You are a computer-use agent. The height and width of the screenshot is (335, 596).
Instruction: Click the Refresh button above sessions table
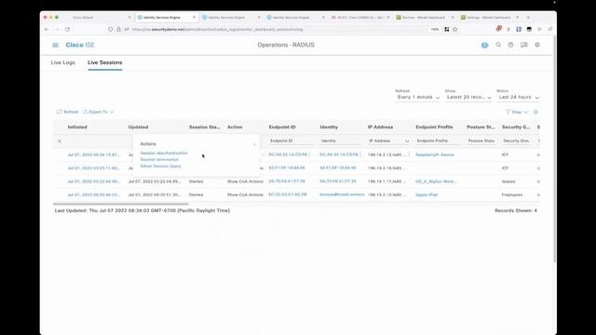pos(68,112)
